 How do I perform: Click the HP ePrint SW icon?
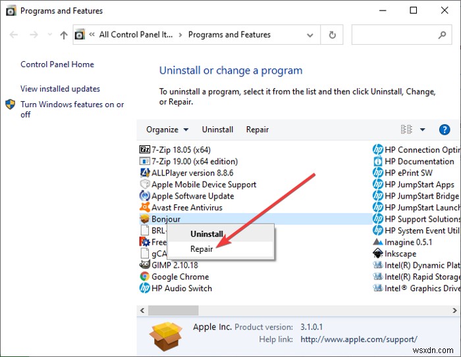point(378,173)
